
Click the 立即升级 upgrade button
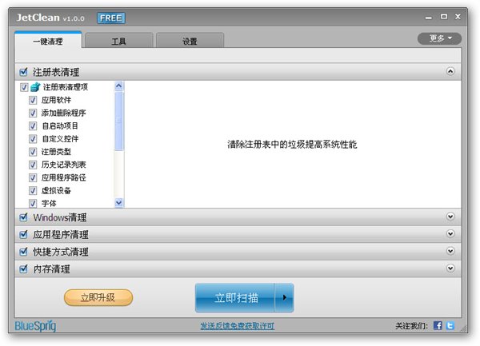pyautogui.click(x=98, y=297)
